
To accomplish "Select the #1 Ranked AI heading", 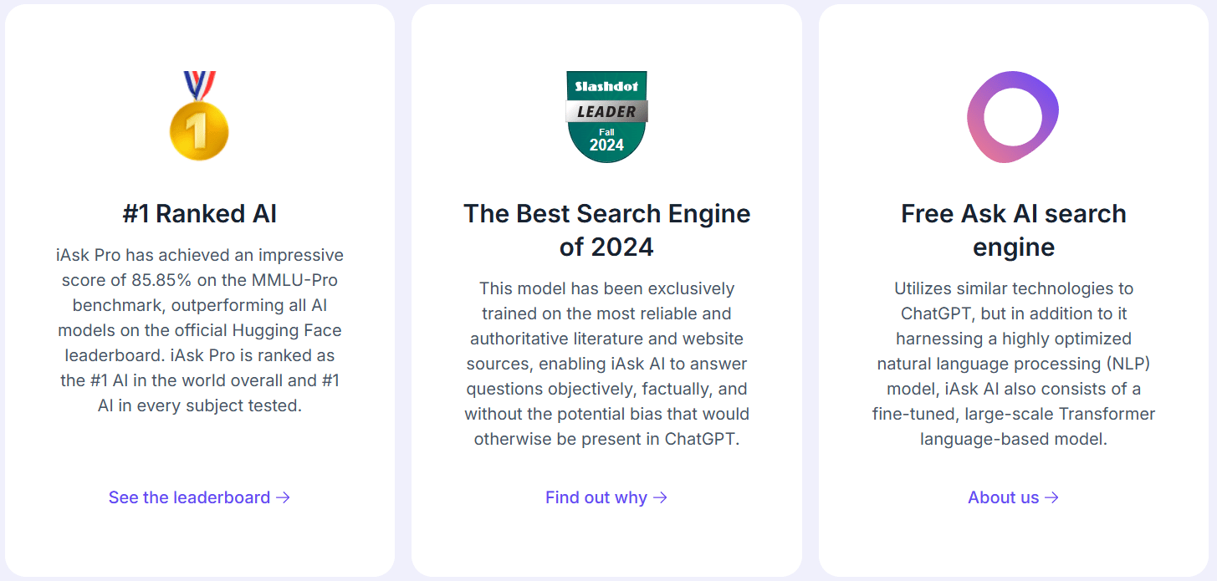I will [199, 214].
